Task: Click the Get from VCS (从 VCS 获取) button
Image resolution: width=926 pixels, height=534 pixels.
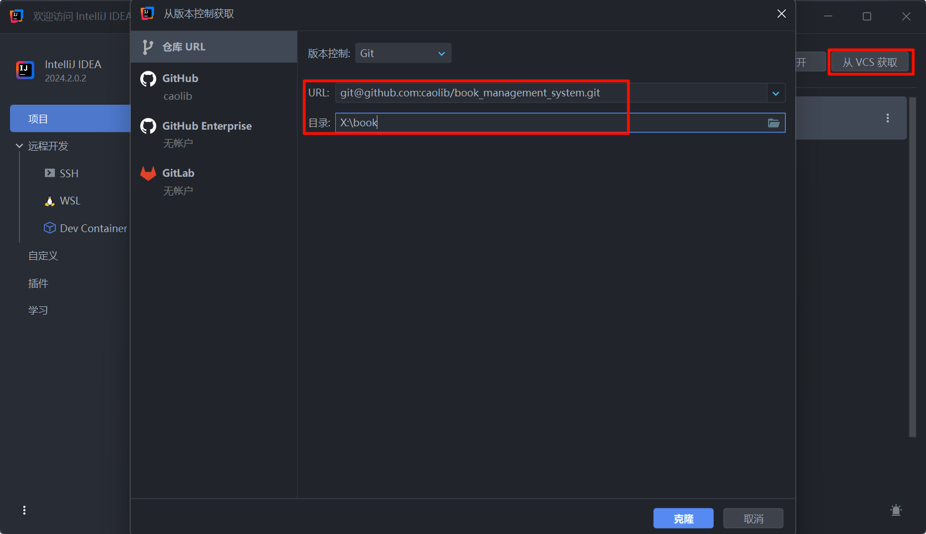Action: (870, 62)
